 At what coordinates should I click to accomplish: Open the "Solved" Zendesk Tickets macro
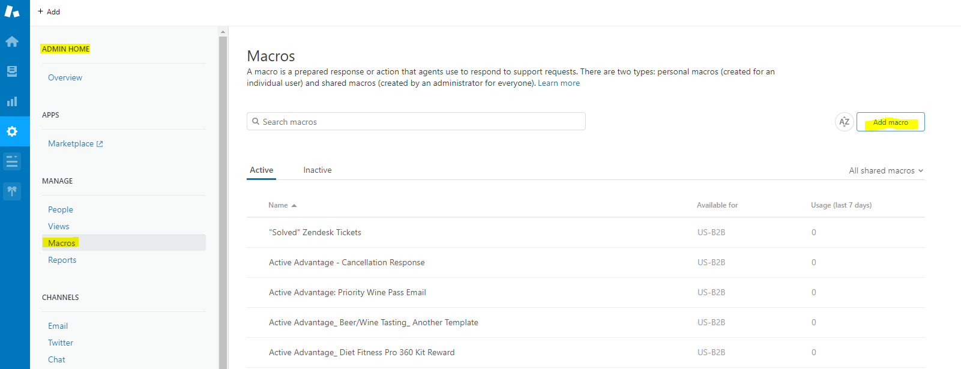tap(315, 233)
